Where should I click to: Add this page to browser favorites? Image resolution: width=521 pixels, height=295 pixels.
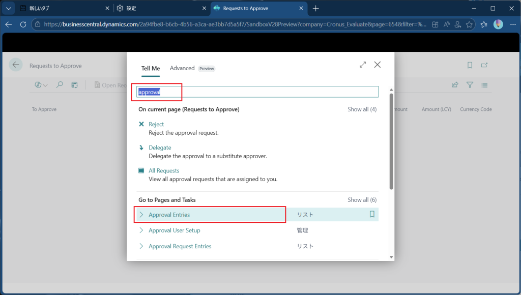pyautogui.click(x=470, y=24)
